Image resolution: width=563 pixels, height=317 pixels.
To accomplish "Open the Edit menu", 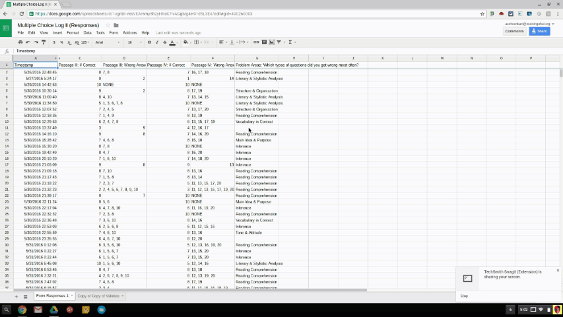I will click(x=32, y=33).
